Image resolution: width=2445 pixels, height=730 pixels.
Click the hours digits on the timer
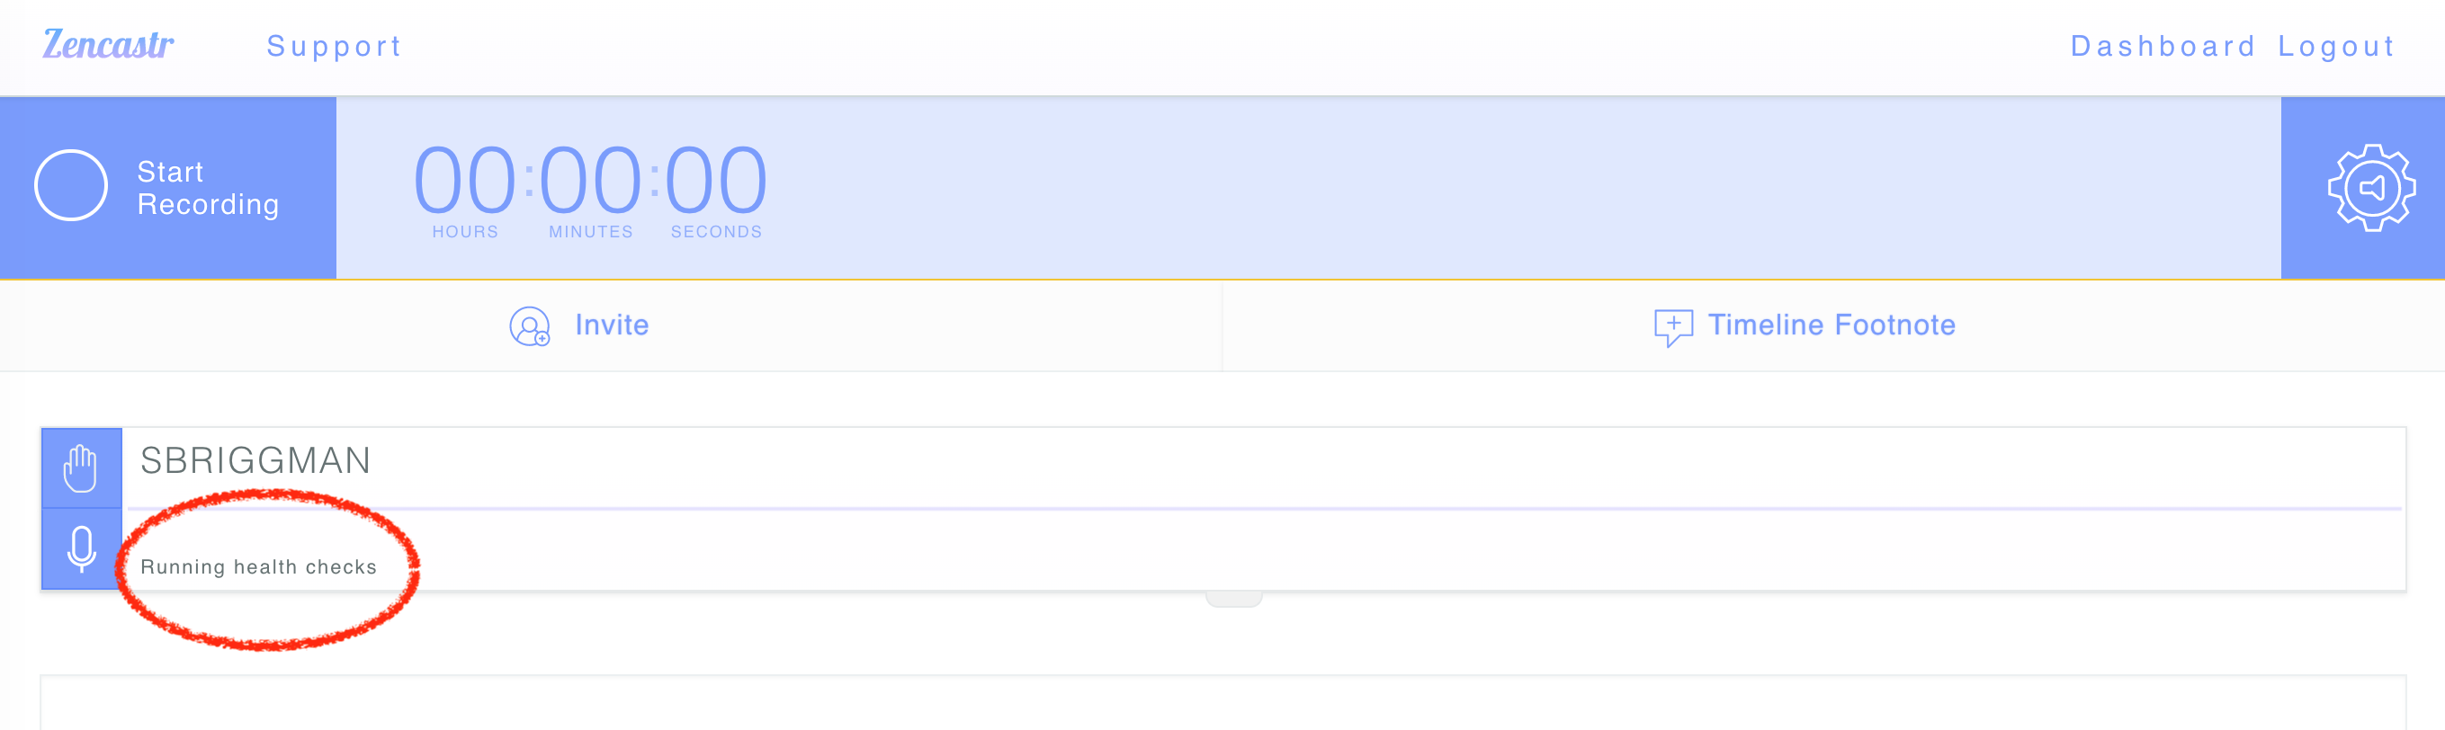coord(464,180)
